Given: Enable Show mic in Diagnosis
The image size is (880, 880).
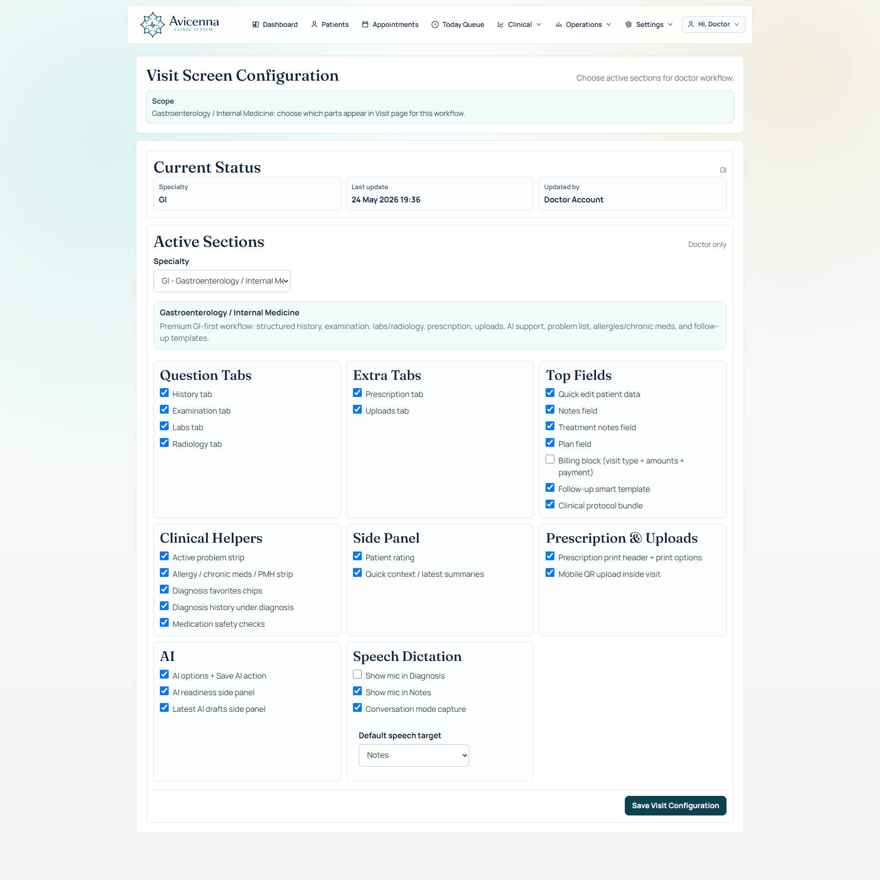Looking at the screenshot, I should [x=357, y=675].
